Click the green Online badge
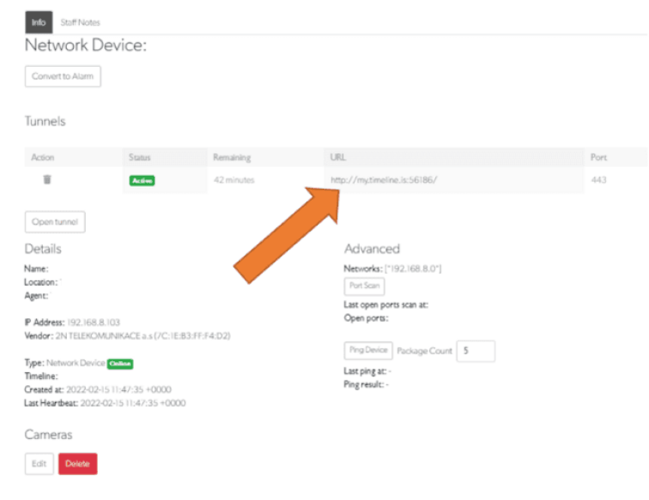The width and height of the screenshot is (649, 500). click(x=119, y=363)
